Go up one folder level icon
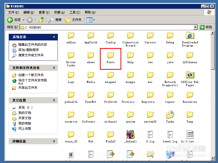218x163 pixels. [x=41, y=20]
